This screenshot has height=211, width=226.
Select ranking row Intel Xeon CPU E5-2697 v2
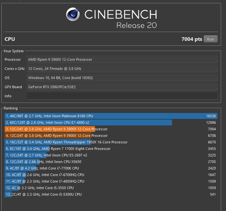pos(111,155)
